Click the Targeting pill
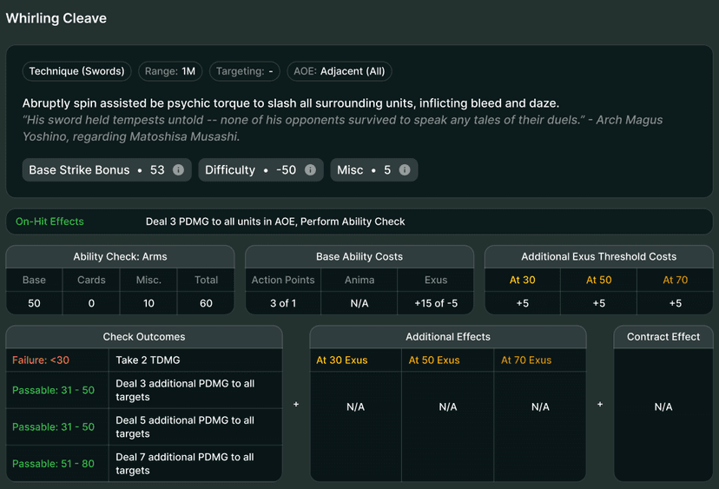 [x=244, y=71]
